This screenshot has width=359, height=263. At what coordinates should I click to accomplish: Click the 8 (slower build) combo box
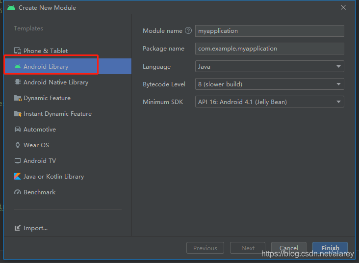pos(269,84)
